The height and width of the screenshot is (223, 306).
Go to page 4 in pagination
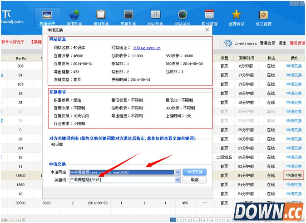coord(196,220)
